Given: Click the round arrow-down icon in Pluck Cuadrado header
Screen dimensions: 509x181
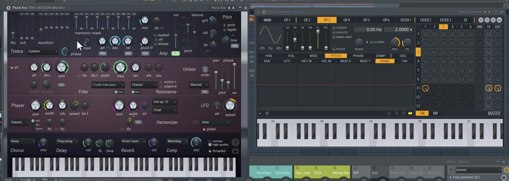Looking at the screenshot, I should coord(481,20).
